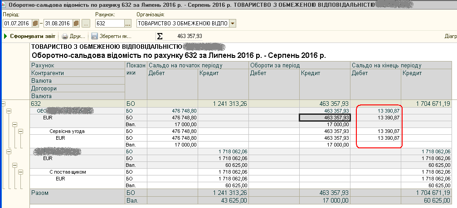
Task: Select the Показники column header
Action: [136, 80]
